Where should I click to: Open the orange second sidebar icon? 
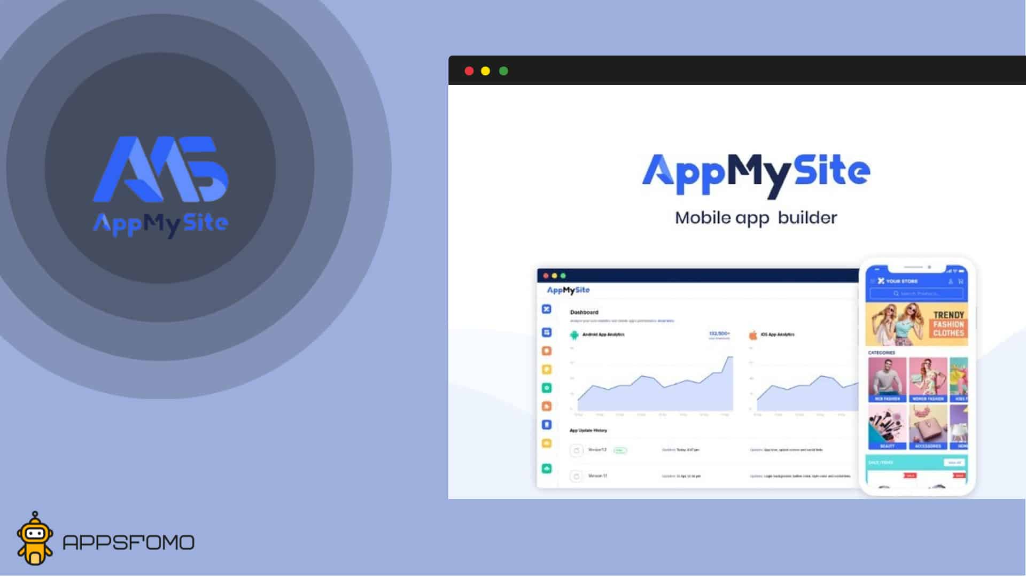pyautogui.click(x=547, y=351)
